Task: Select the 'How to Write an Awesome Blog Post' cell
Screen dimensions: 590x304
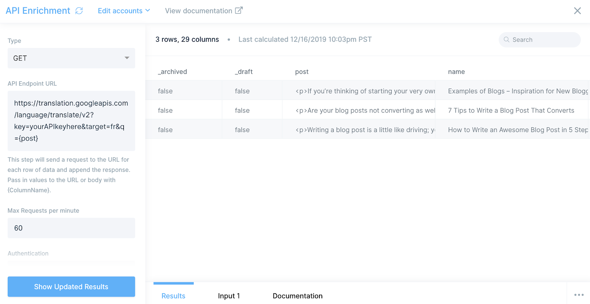Action: click(x=513, y=129)
